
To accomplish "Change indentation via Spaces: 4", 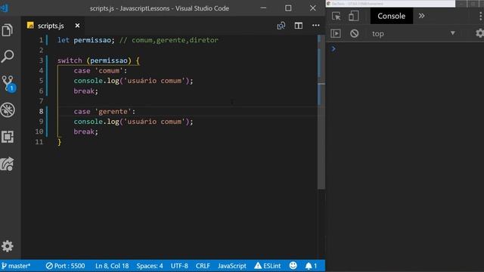I will click(150, 266).
